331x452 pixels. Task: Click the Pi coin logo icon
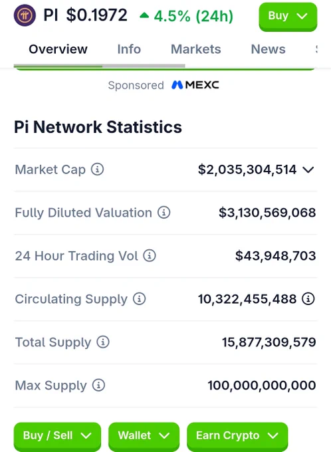25,15
